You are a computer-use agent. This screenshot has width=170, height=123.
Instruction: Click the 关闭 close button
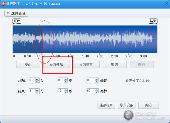tap(148, 105)
